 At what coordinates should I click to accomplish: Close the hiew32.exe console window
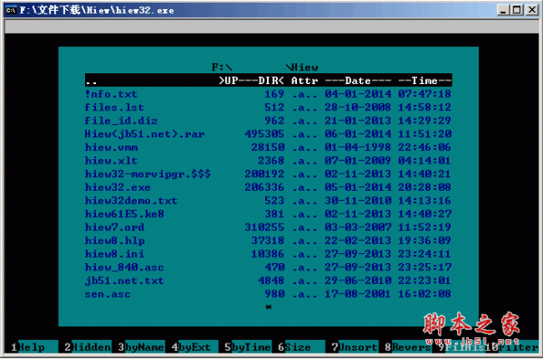click(531, 10)
